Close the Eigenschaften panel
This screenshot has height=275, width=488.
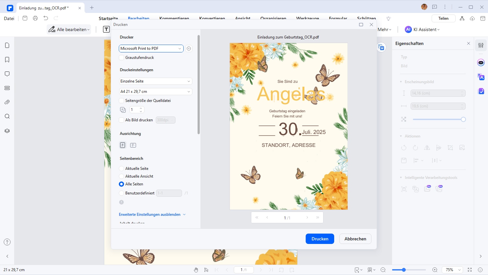point(469,43)
